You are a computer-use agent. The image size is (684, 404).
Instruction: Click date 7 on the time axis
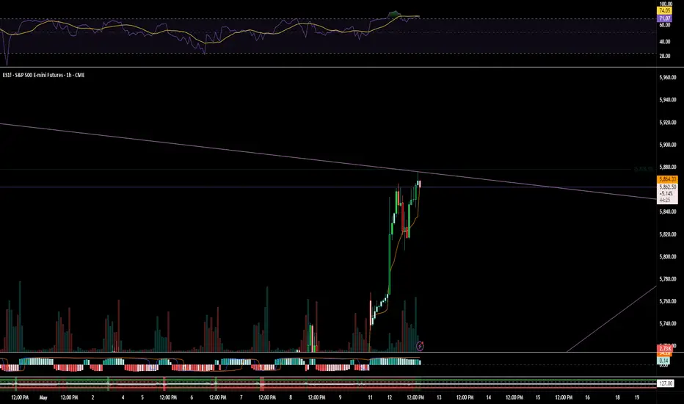(241, 397)
